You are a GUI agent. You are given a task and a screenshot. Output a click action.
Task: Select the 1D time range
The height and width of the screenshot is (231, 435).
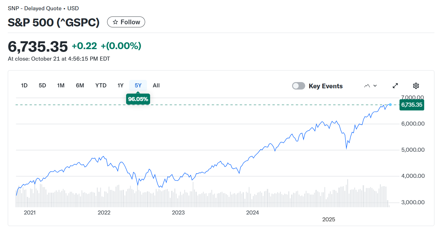point(24,85)
